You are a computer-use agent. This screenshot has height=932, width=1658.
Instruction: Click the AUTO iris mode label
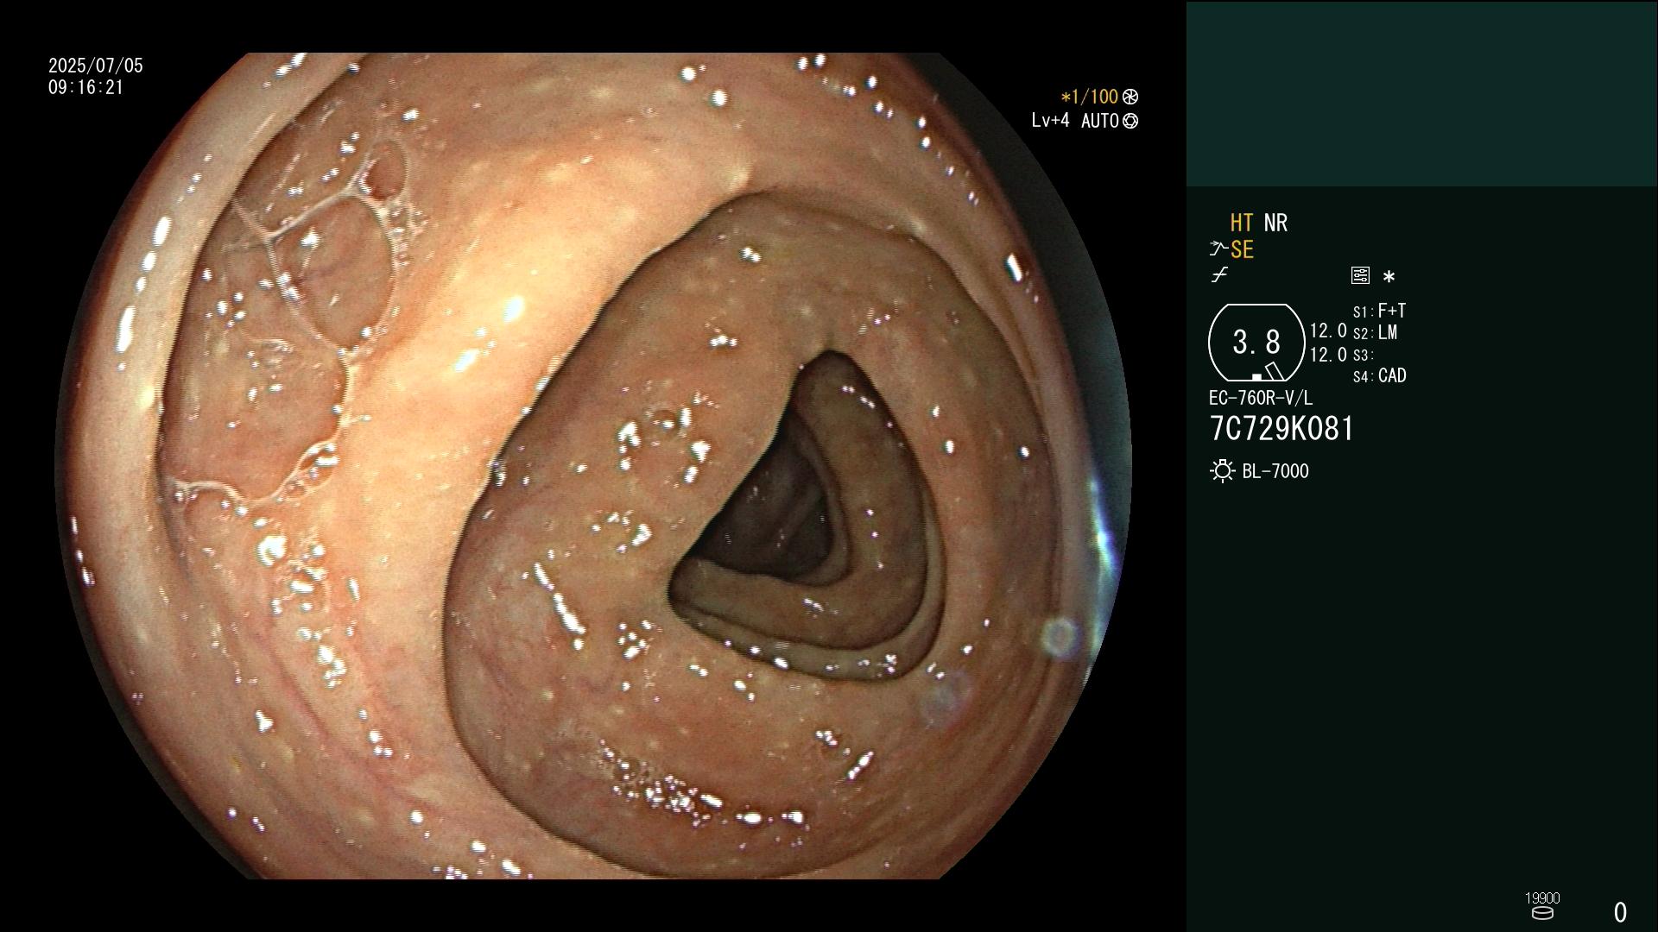click(1099, 121)
